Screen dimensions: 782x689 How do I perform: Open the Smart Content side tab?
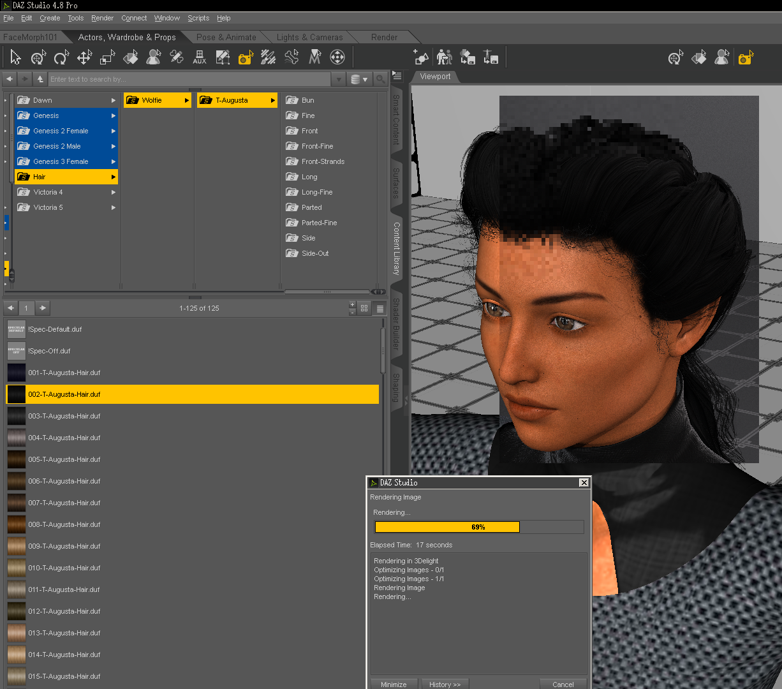(396, 119)
